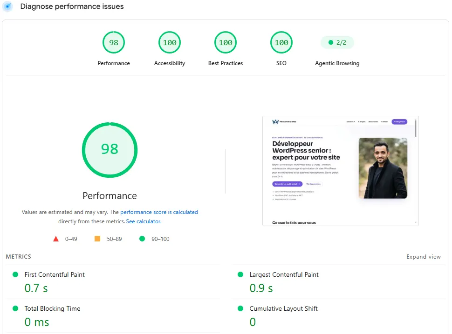Click the large 'Performance' title below the gauge
This screenshot has width=452, height=334.
click(x=110, y=196)
